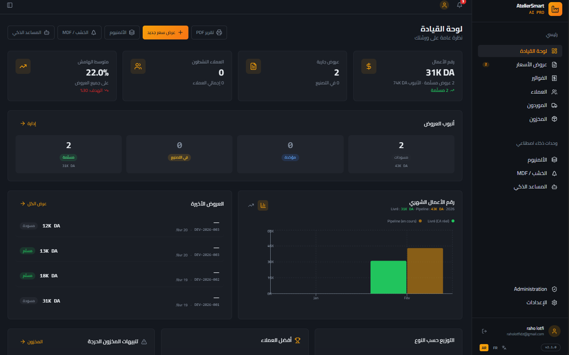
Task: Switch the monthly chart to bar view
Action: (x=263, y=205)
